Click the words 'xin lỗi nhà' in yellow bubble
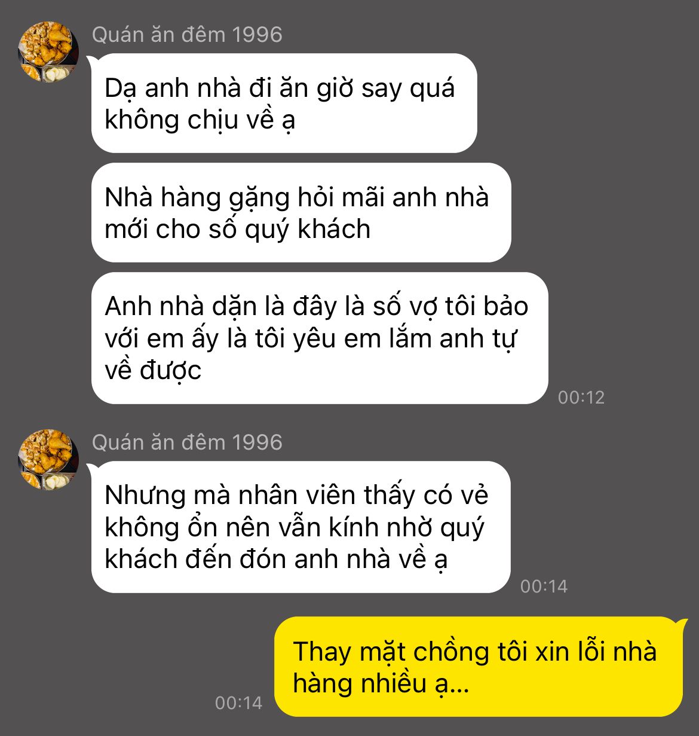The width and height of the screenshot is (699, 736). [x=596, y=651]
